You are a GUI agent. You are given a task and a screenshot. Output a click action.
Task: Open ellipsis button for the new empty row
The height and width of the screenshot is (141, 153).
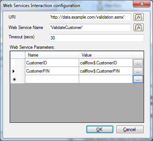click(138, 79)
